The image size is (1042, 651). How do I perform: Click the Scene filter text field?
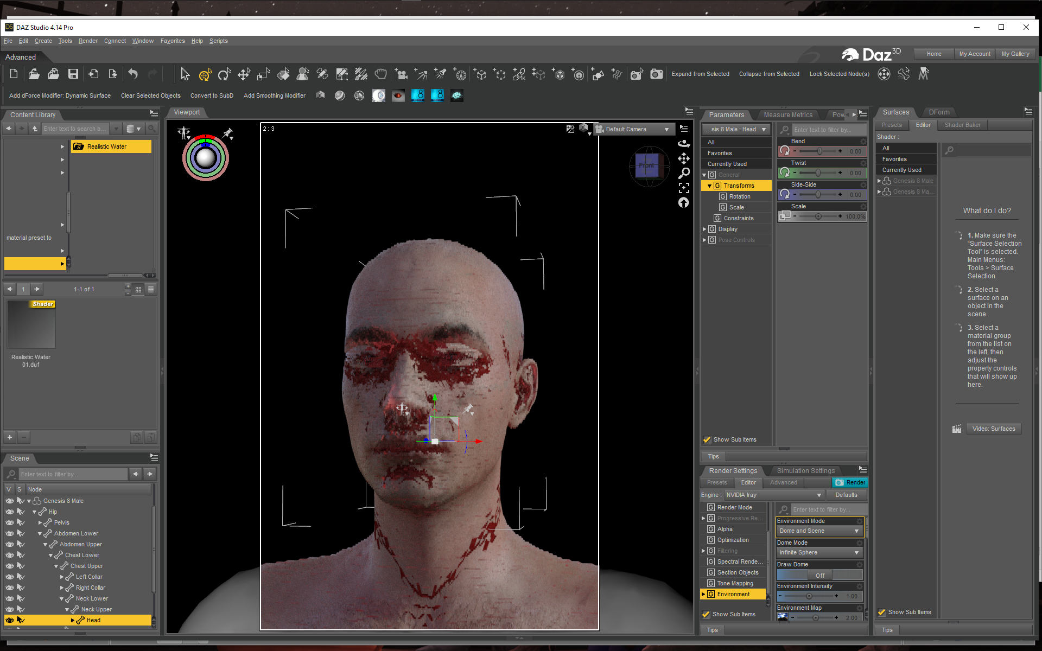pyautogui.click(x=73, y=474)
